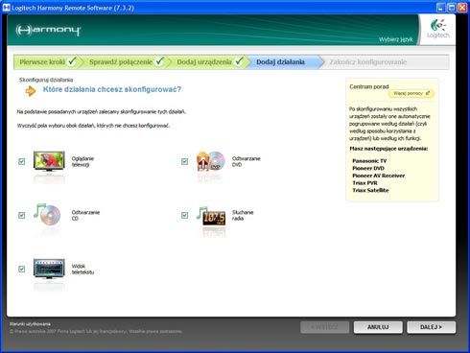Click the Harmony app icon in the title bar

[x=6, y=8]
